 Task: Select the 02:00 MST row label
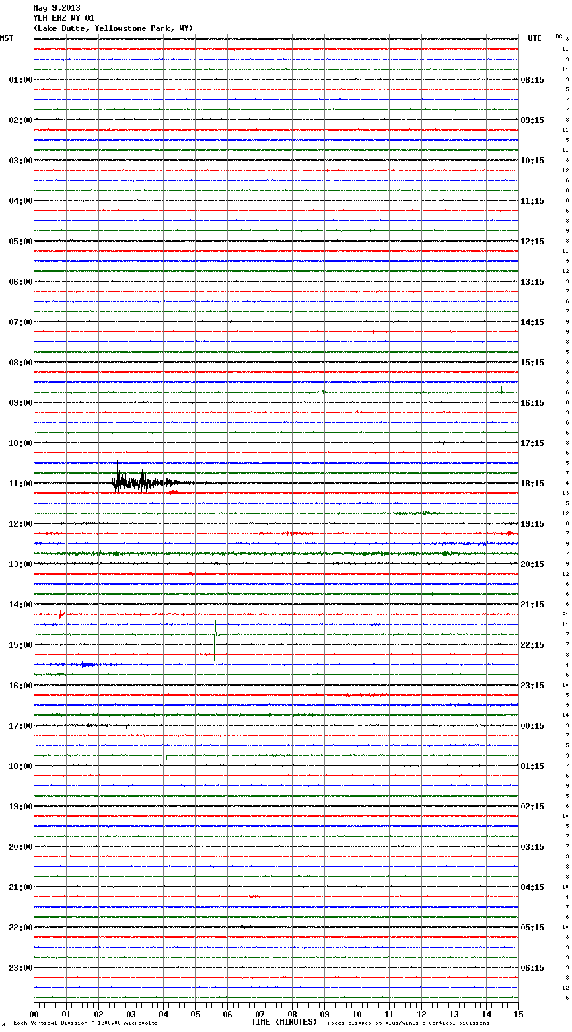tap(21, 120)
